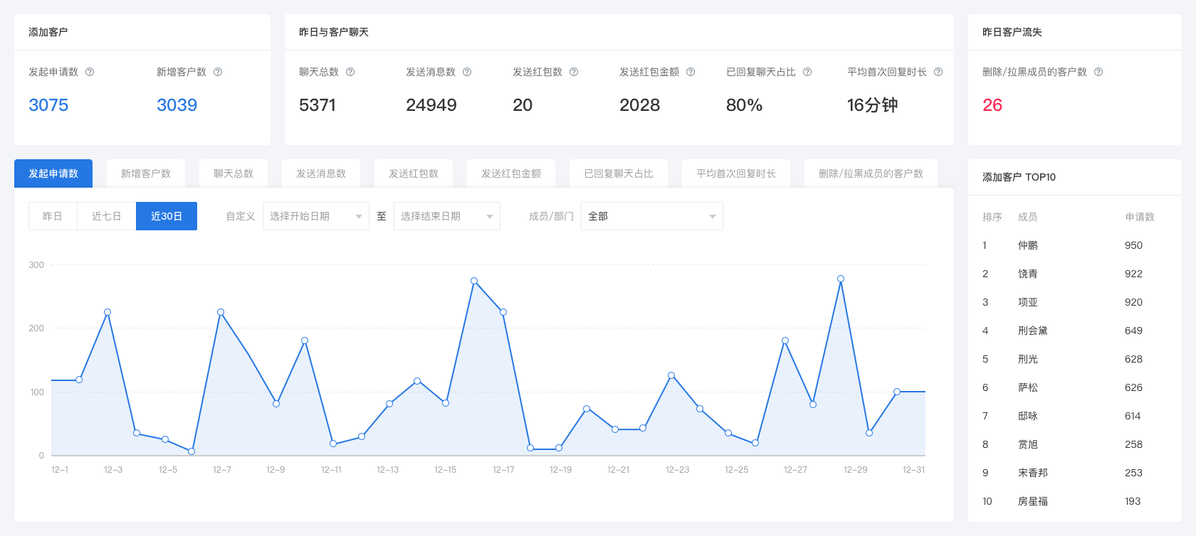Click info icon next to 发送红包金额
The image size is (1196, 536).
(691, 72)
